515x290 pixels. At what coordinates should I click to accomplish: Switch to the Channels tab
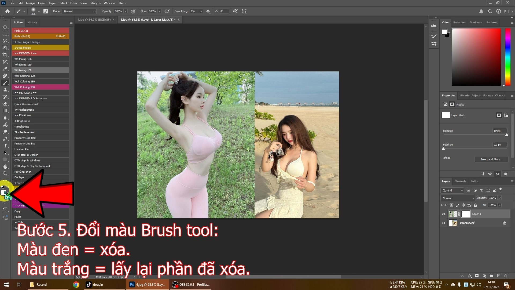tap(460, 181)
